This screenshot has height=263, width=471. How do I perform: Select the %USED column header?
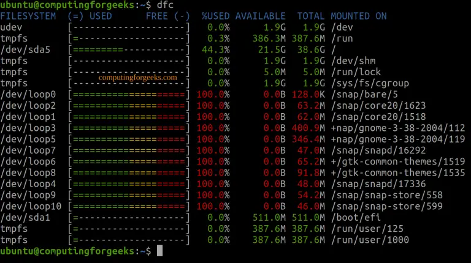click(x=215, y=16)
